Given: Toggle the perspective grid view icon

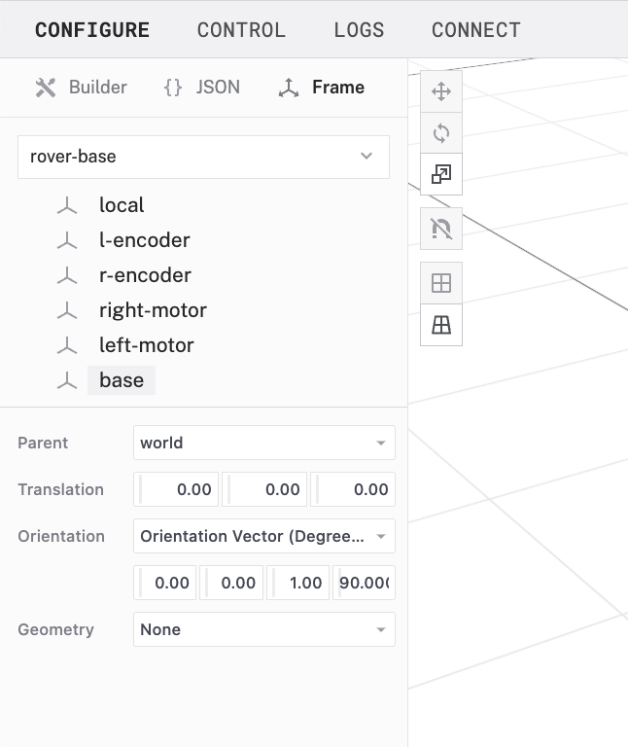Looking at the screenshot, I should coord(441,326).
